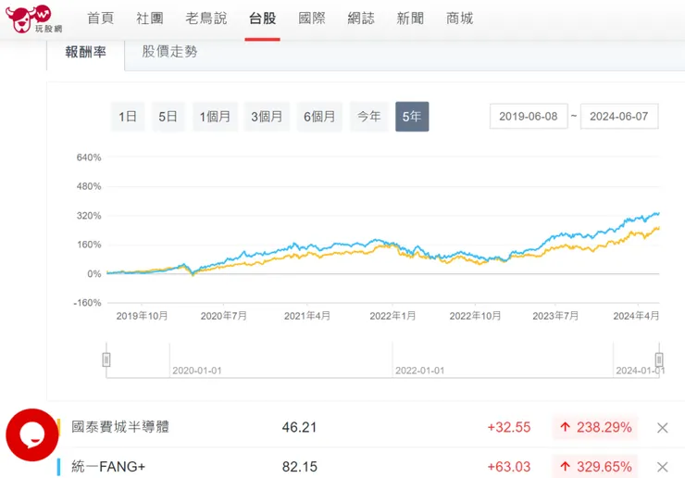Viewport: 685px width, 478px height.
Task: Open the 網誌 menu item
Action: tap(361, 19)
